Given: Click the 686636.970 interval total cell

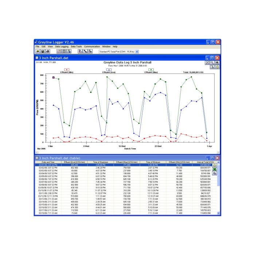Looking at the screenshot, I should coord(205,196).
